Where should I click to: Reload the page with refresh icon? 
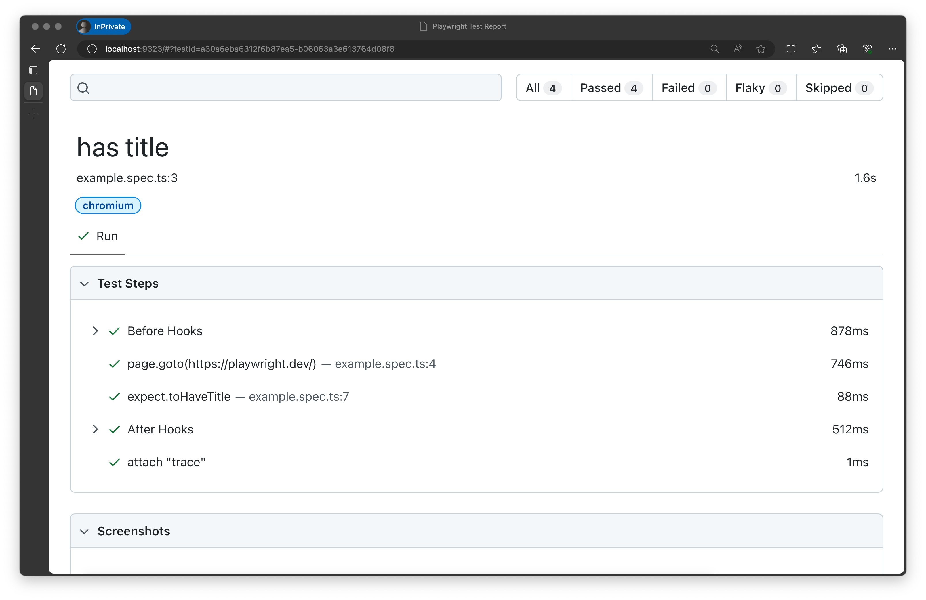pyautogui.click(x=61, y=49)
